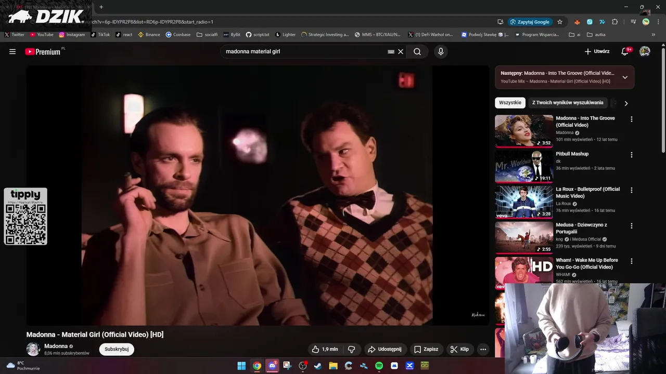Open the Twitter bookmark
This screenshot has height=374, width=666.
(14, 35)
